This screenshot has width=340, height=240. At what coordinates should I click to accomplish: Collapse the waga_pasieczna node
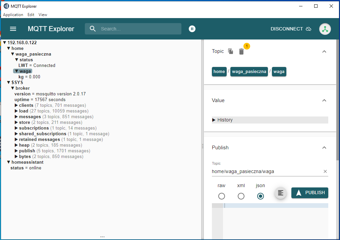(13, 54)
